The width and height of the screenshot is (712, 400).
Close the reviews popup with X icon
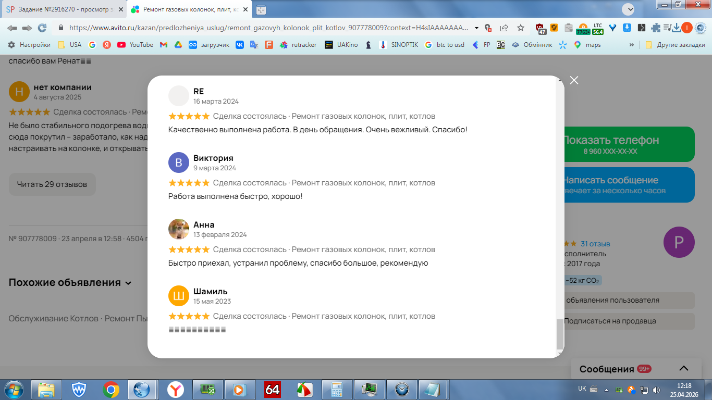pyautogui.click(x=574, y=80)
